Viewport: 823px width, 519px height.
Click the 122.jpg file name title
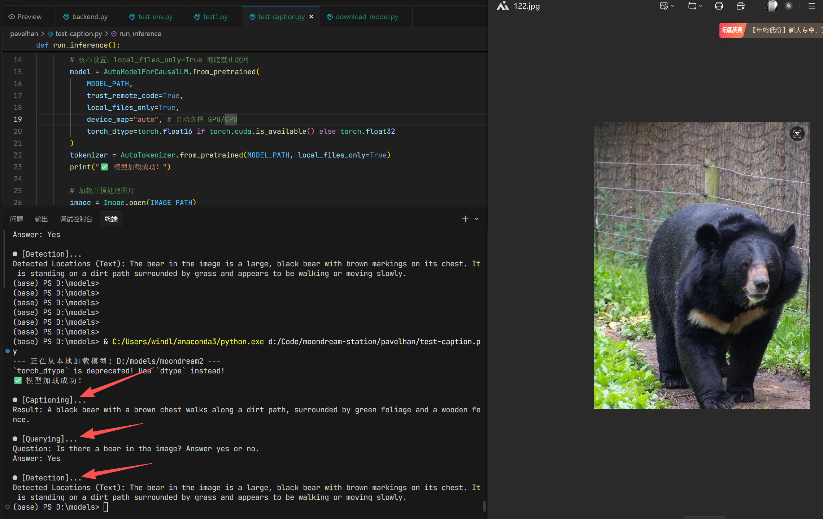click(x=527, y=6)
